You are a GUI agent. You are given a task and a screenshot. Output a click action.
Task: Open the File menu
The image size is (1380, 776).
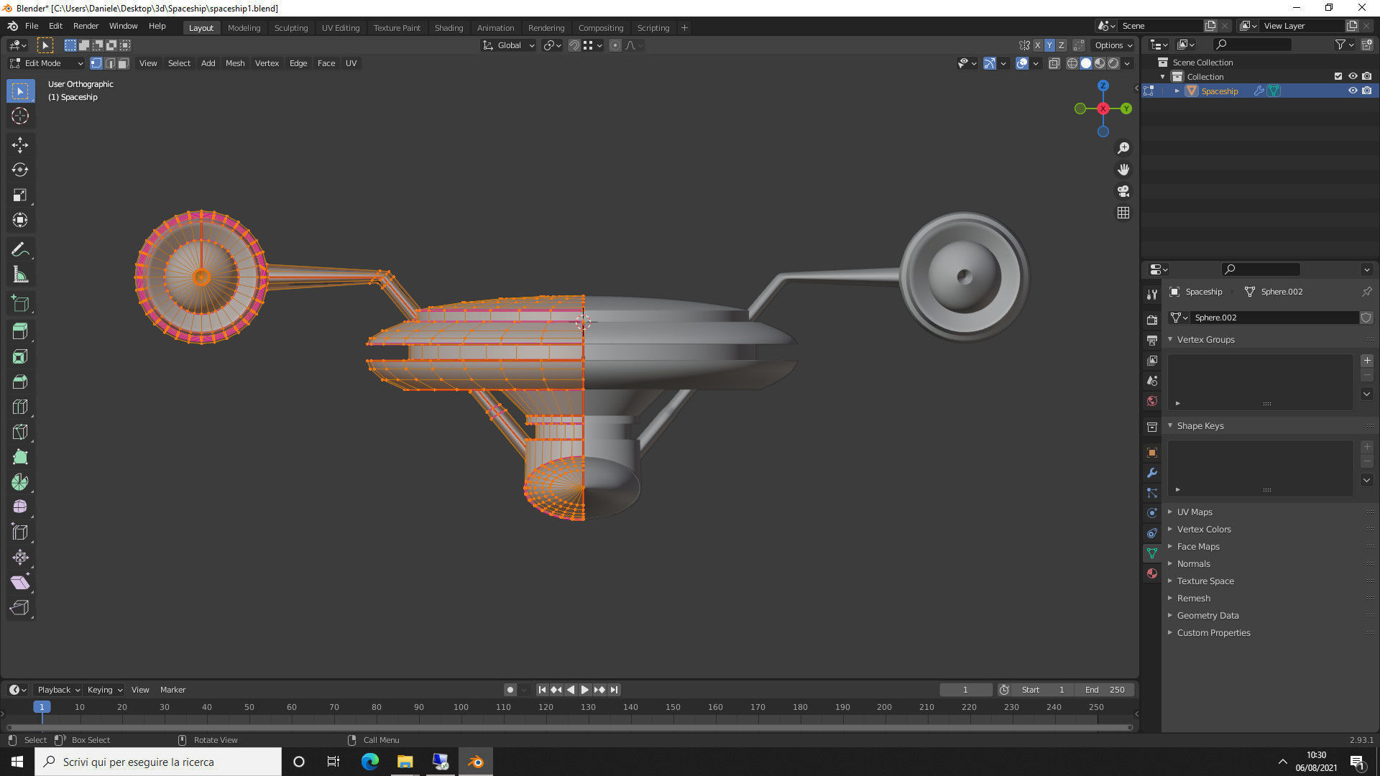[32, 26]
